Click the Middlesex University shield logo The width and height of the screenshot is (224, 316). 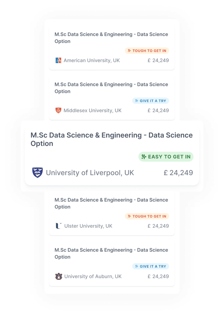(58, 111)
